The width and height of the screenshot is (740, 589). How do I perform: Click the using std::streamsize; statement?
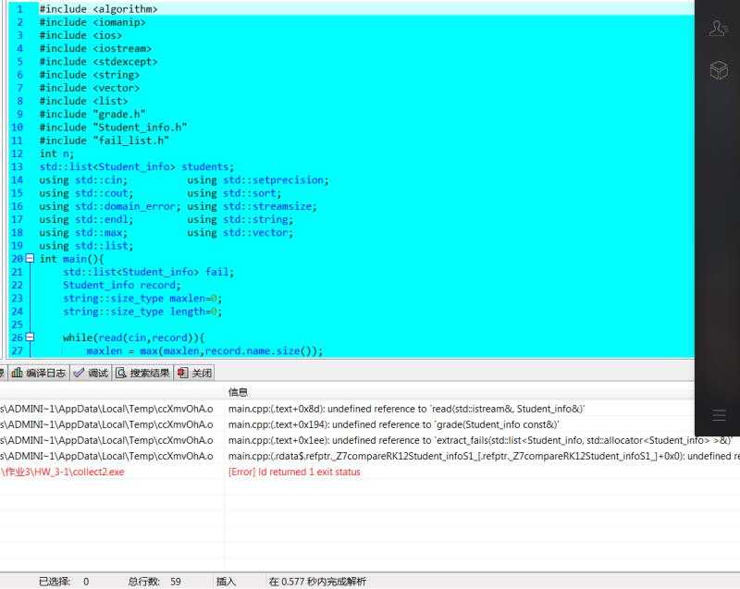pyautogui.click(x=252, y=206)
